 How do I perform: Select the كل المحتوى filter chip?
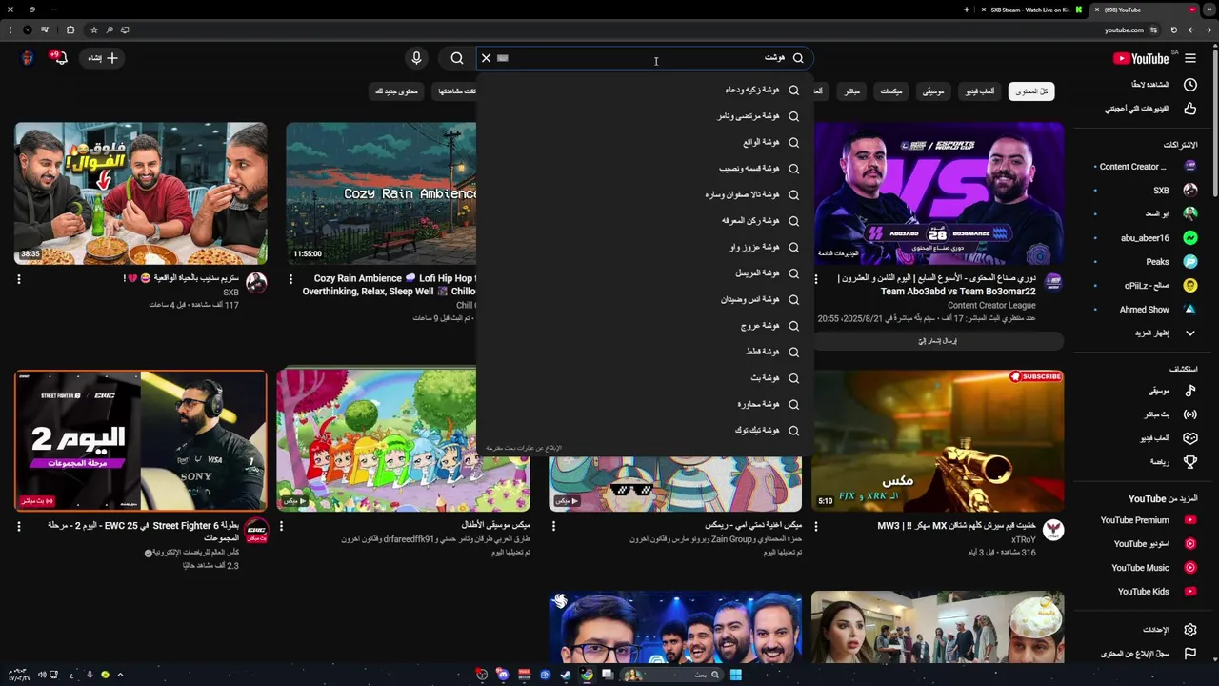pos(1031,91)
